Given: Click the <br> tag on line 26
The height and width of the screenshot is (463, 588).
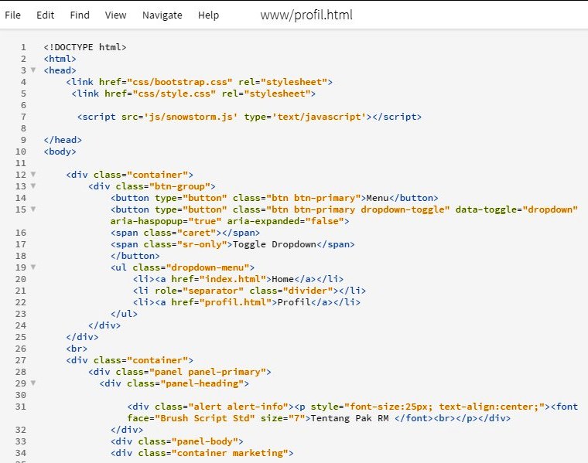Looking at the screenshot, I should click(77, 349).
